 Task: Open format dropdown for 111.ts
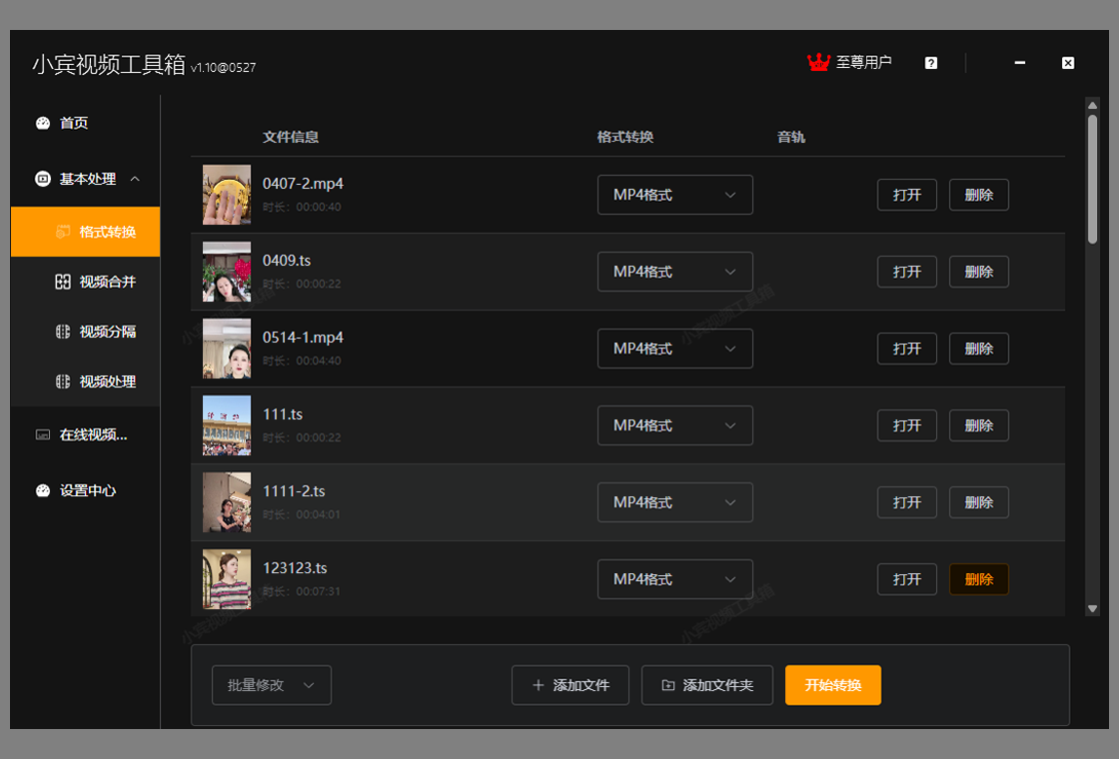(674, 425)
